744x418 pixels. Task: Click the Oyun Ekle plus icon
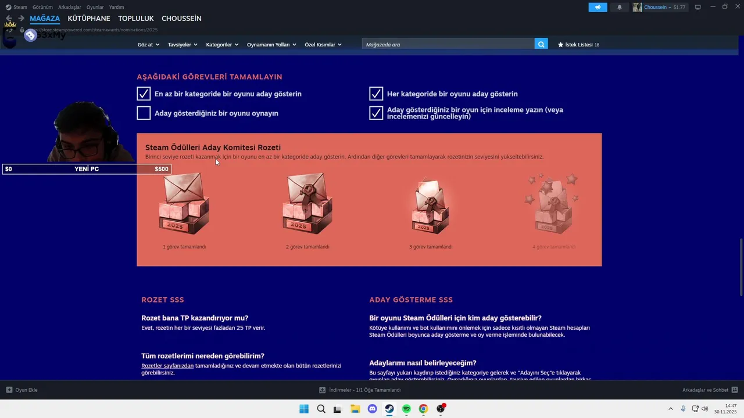[9, 390]
